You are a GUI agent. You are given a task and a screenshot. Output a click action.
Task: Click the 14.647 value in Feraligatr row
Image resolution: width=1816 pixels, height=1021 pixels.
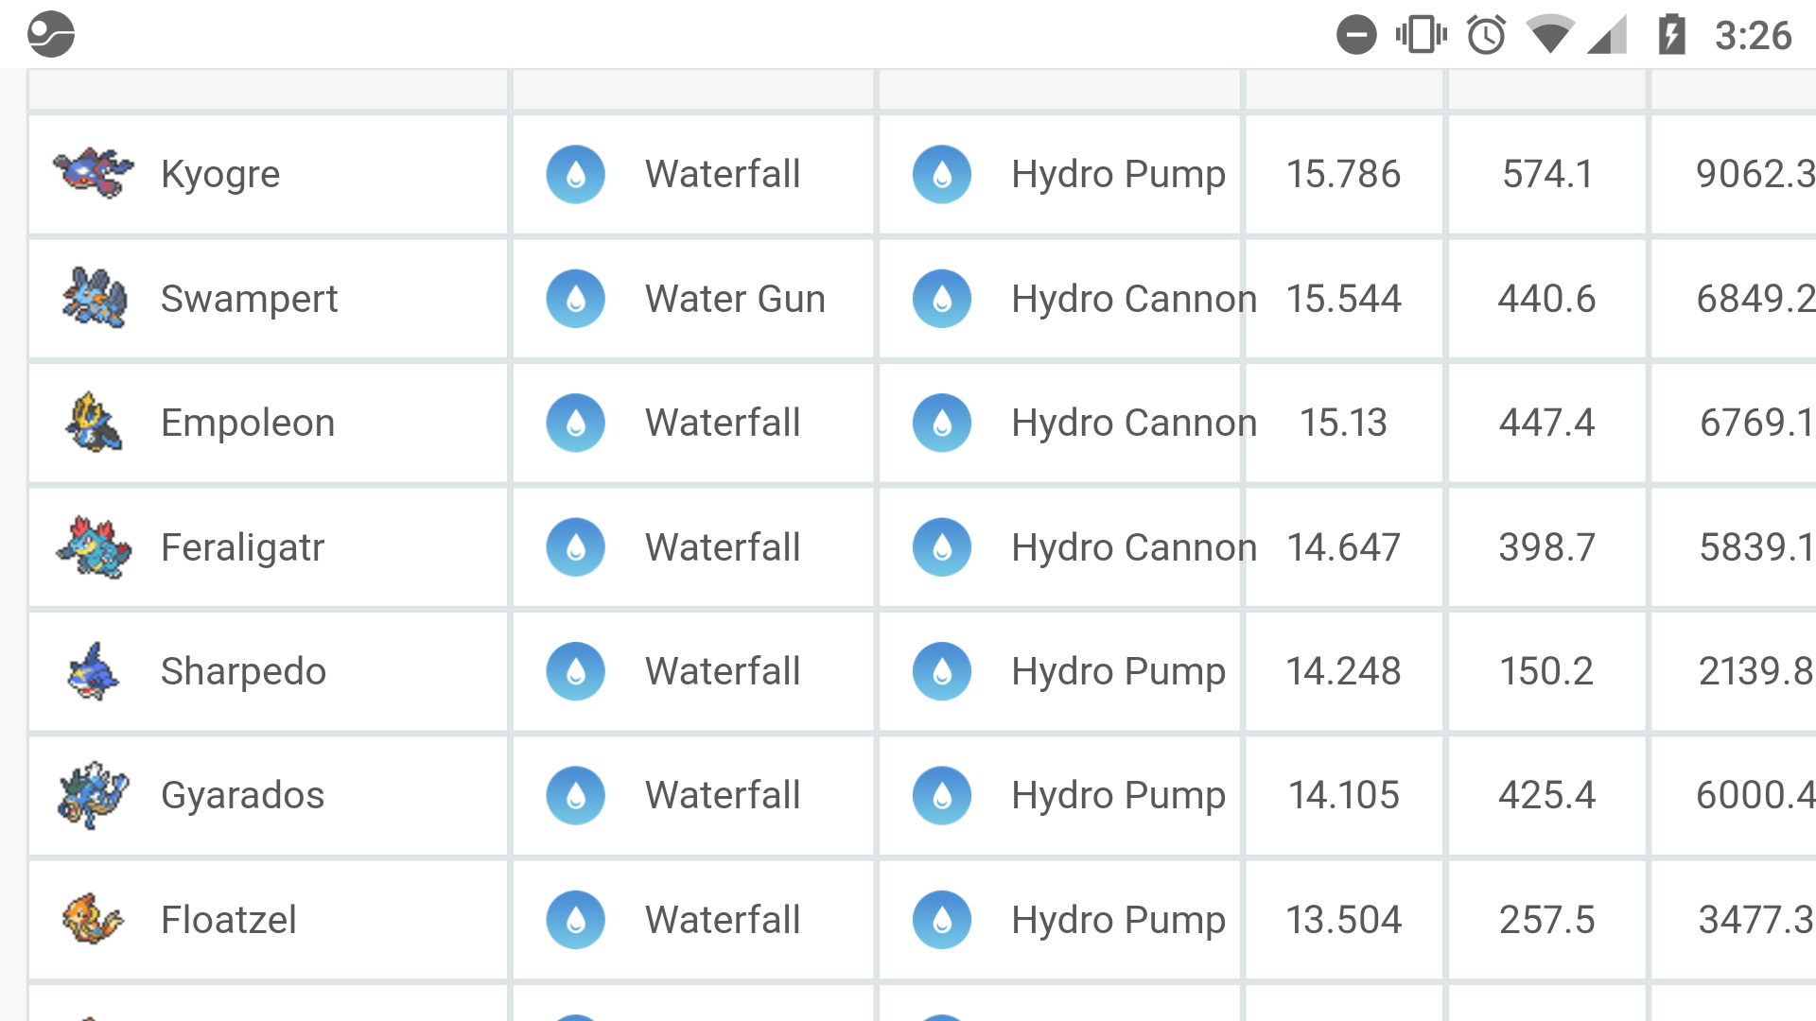(x=1343, y=547)
